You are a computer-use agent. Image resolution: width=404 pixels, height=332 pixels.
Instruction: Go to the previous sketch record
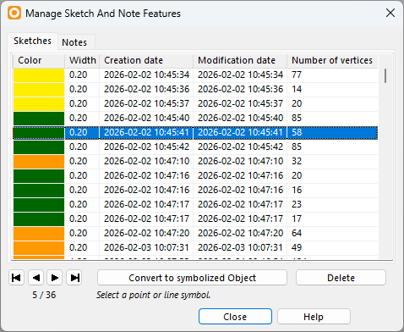[35, 278]
